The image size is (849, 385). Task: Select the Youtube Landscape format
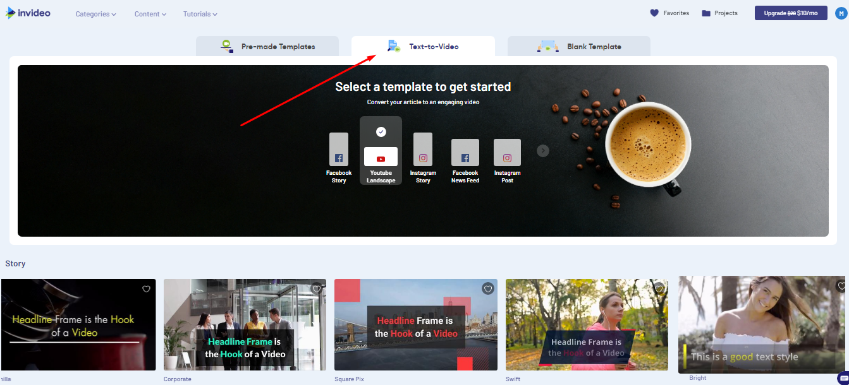click(381, 151)
